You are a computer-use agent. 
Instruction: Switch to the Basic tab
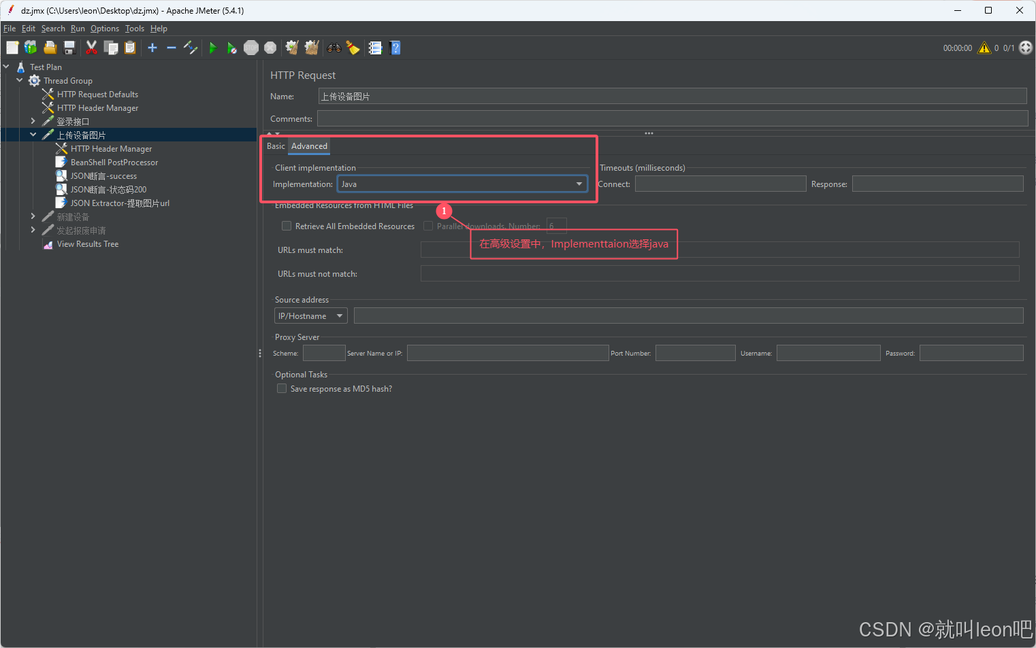pyautogui.click(x=276, y=146)
